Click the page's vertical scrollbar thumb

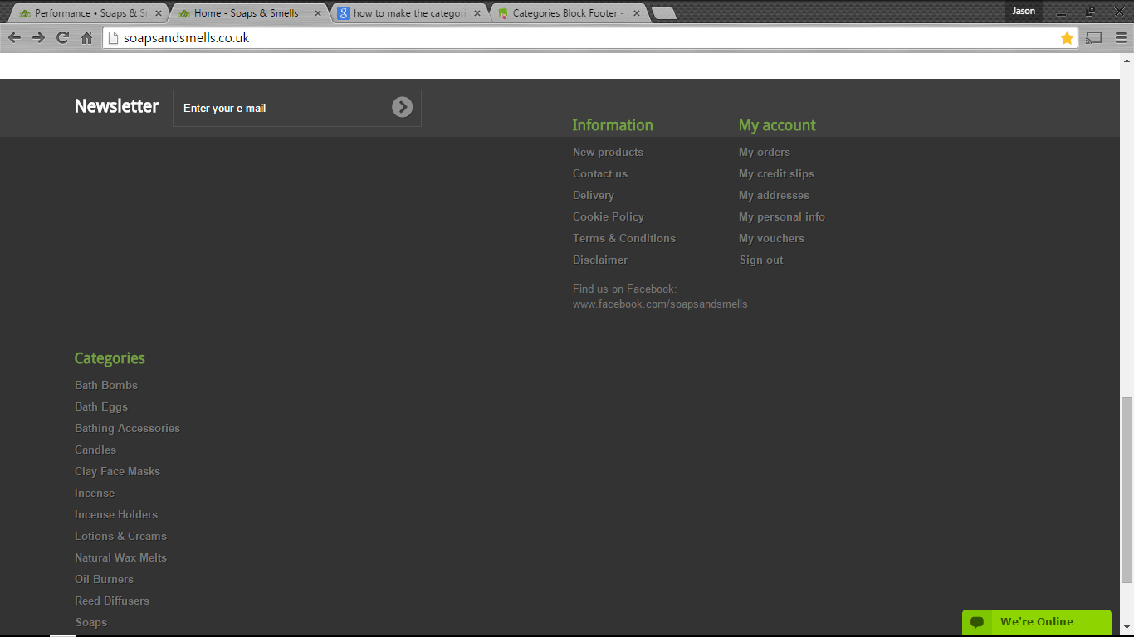pyautogui.click(x=1127, y=490)
